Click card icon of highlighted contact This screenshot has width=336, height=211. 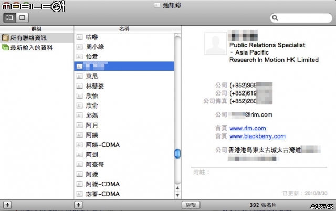pyautogui.click(x=79, y=67)
